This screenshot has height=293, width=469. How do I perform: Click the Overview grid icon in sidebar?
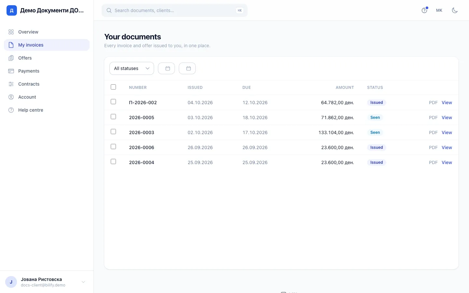[x=11, y=32]
